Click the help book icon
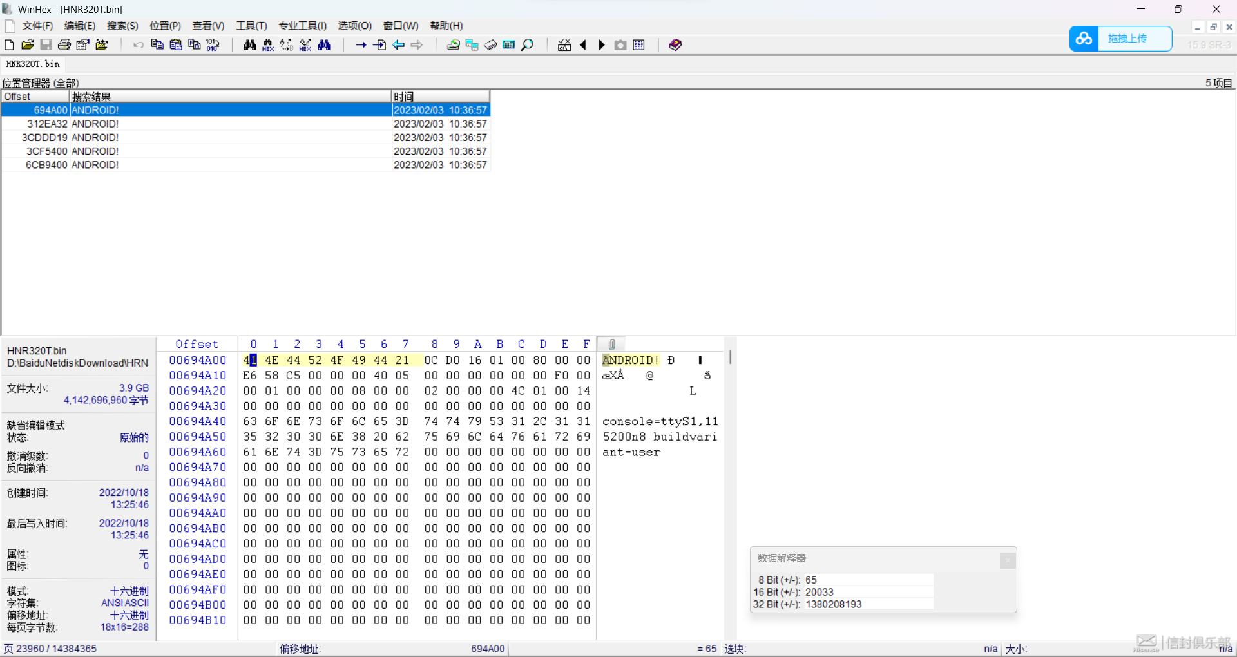Screen dimensions: 1237x657 click(x=675, y=45)
